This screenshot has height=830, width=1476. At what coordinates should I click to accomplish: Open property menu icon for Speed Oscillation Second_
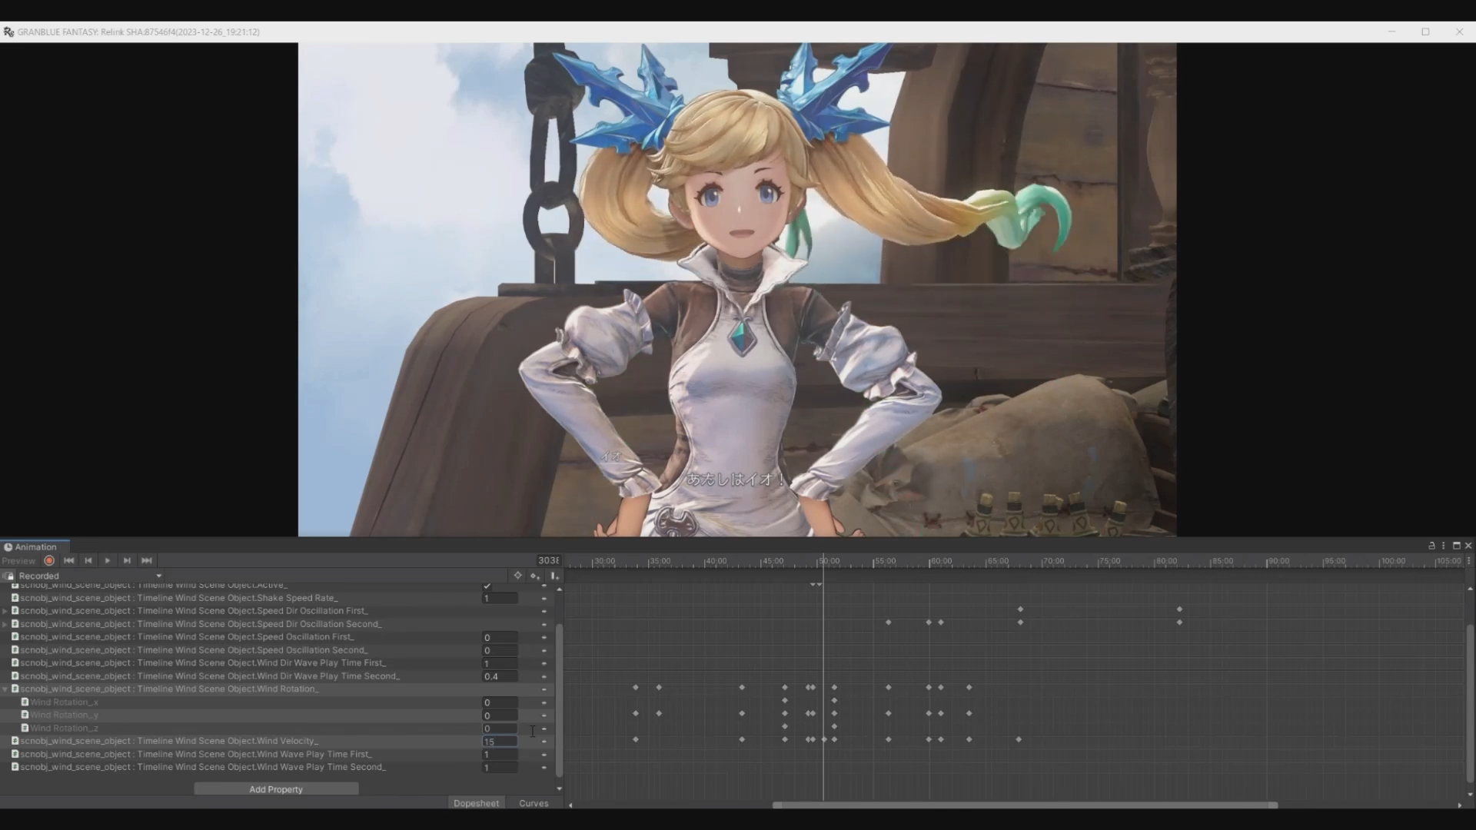[x=544, y=650]
